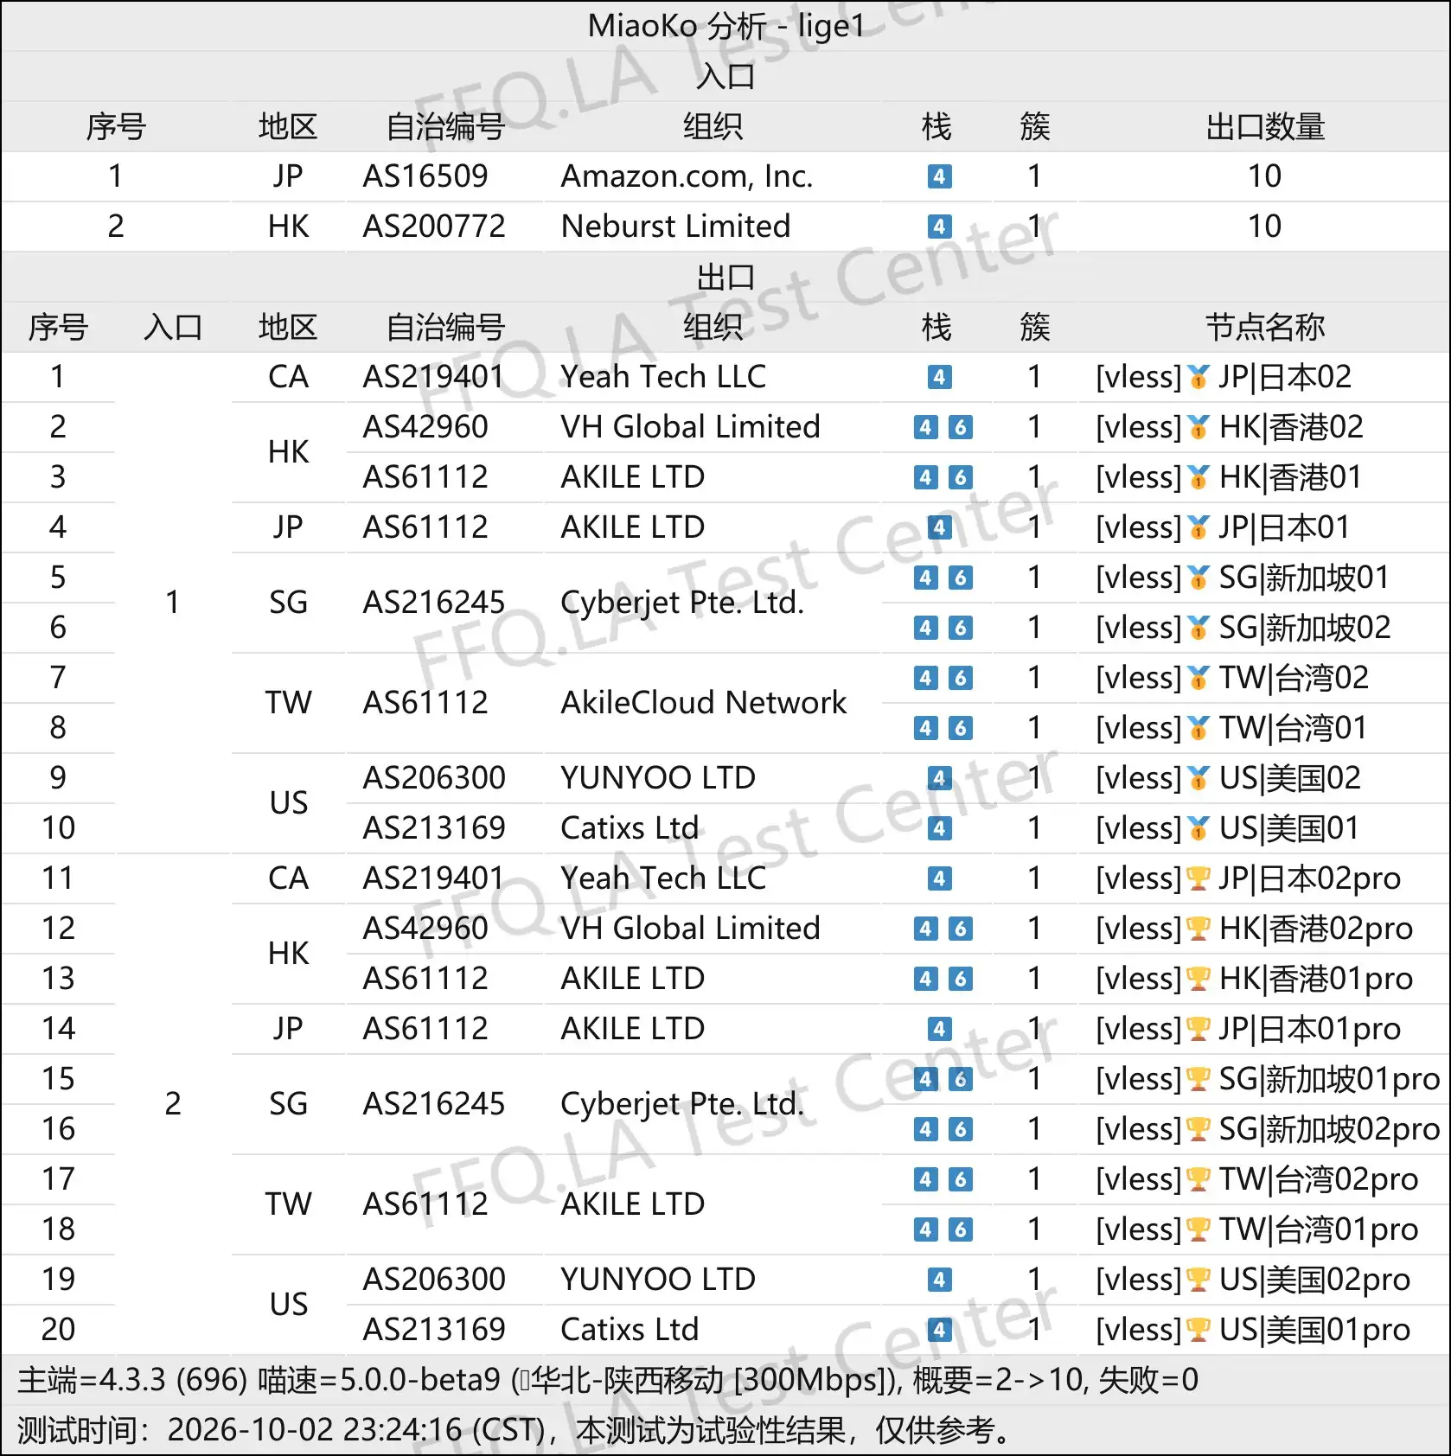Click the trophy icon beside SG|新加坡01pro
The image size is (1451, 1456).
(1199, 1079)
